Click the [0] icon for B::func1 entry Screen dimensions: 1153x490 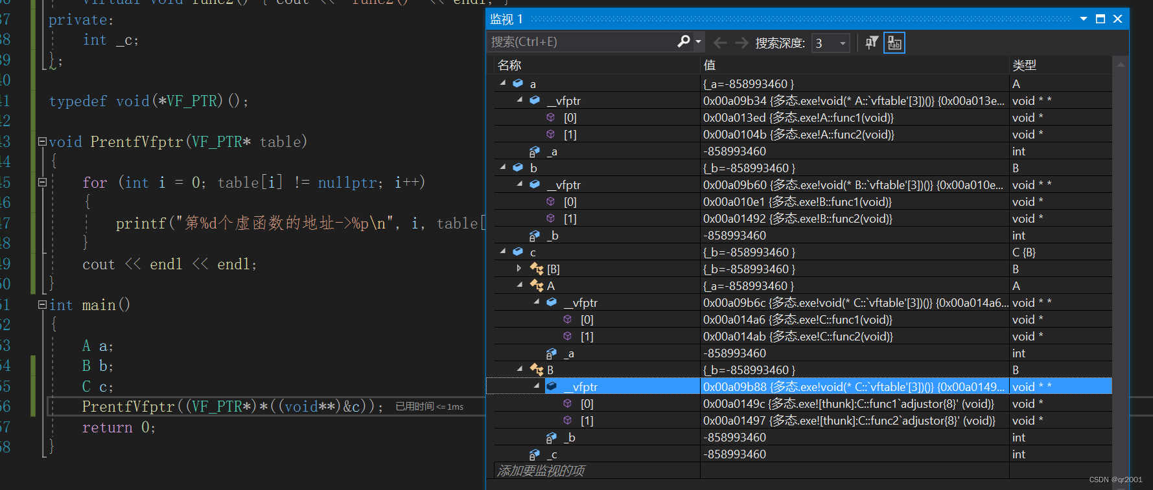pos(551,201)
